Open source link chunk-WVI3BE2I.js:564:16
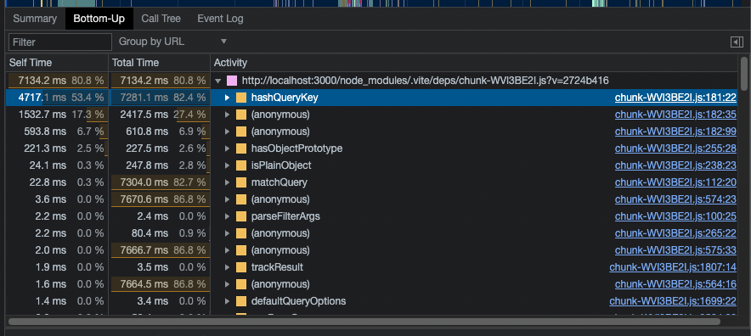The height and width of the screenshot is (336, 751). [675, 284]
